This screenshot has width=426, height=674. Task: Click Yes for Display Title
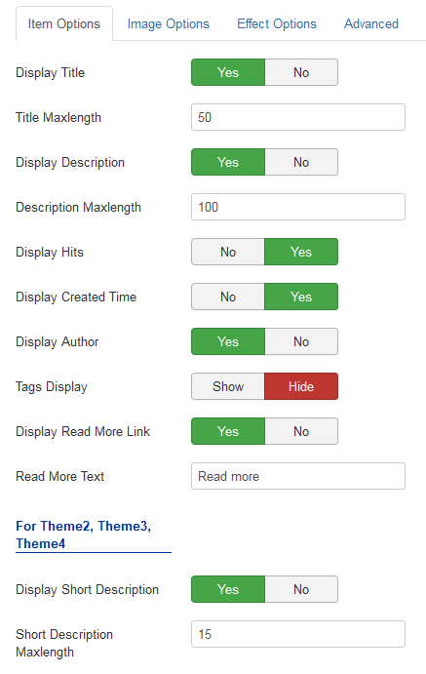[228, 72]
